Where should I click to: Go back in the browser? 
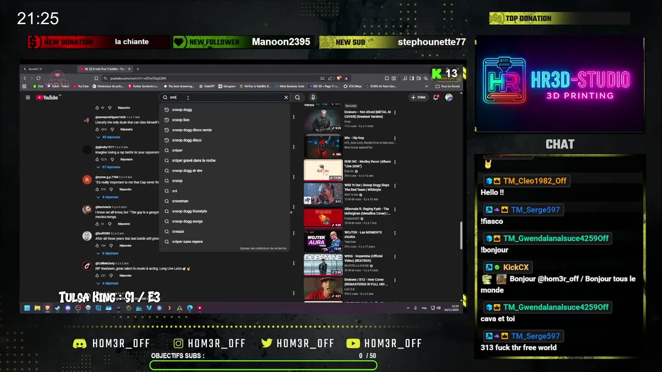click(x=24, y=78)
